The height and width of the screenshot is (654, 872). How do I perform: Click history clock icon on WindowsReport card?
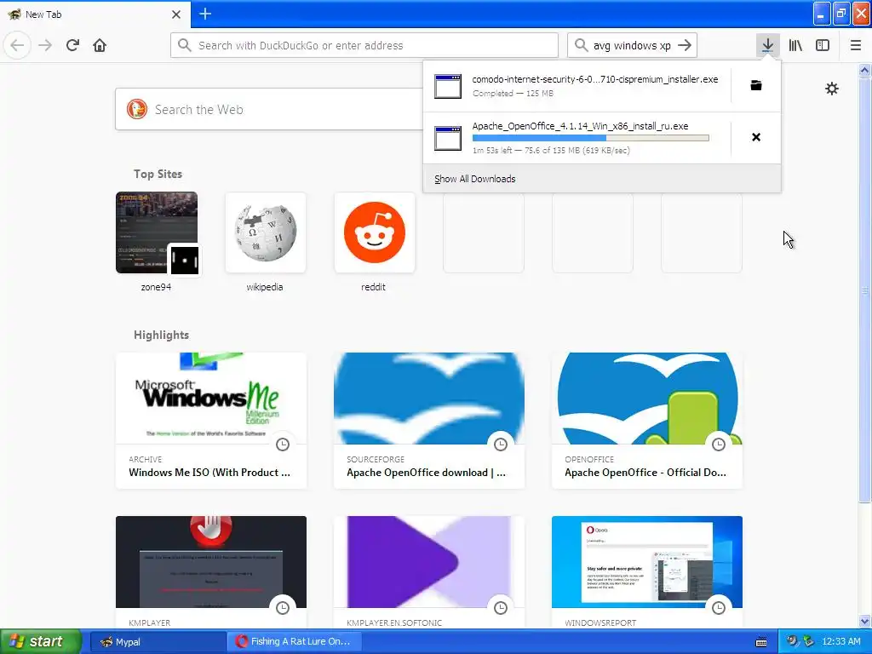pos(719,608)
